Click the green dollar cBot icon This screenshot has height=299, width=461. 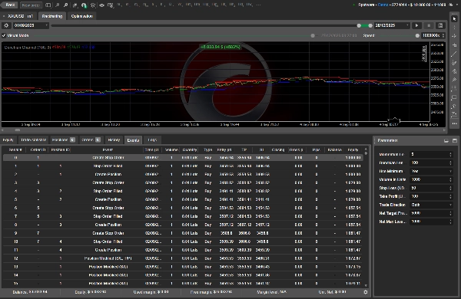84,5
